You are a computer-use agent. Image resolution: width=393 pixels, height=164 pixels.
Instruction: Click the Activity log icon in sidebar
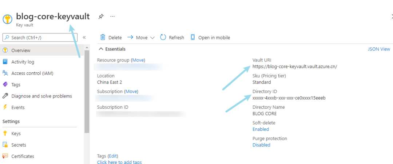[x=5, y=62]
